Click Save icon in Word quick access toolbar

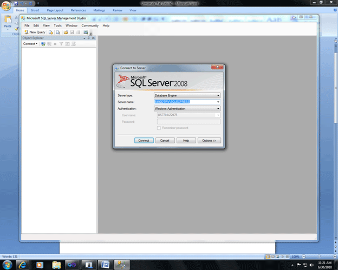point(16,3)
